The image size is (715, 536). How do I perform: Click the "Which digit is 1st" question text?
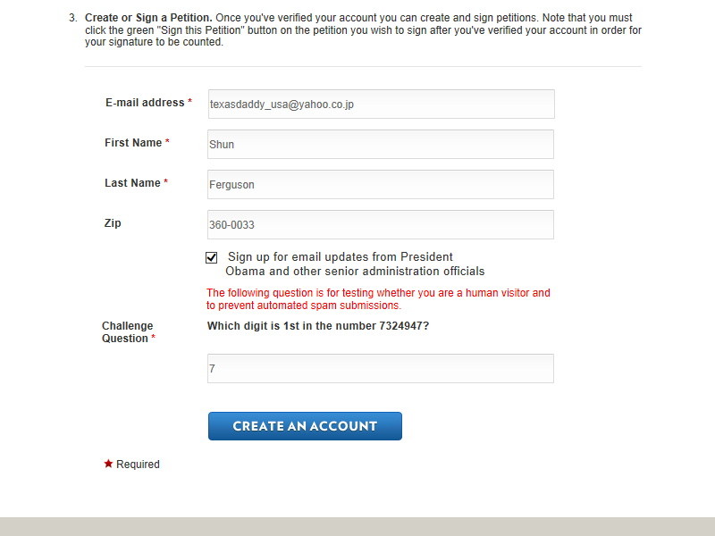click(x=317, y=326)
